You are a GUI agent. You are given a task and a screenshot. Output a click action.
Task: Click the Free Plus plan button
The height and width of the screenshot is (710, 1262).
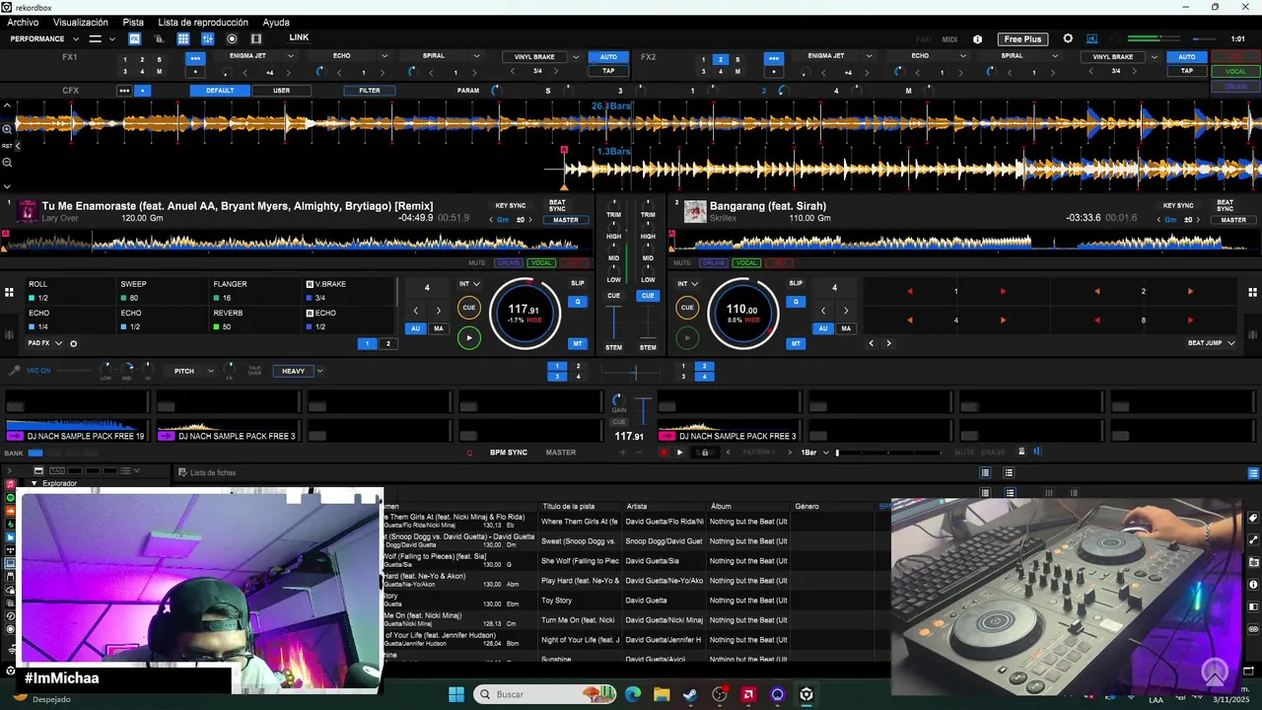(1022, 39)
